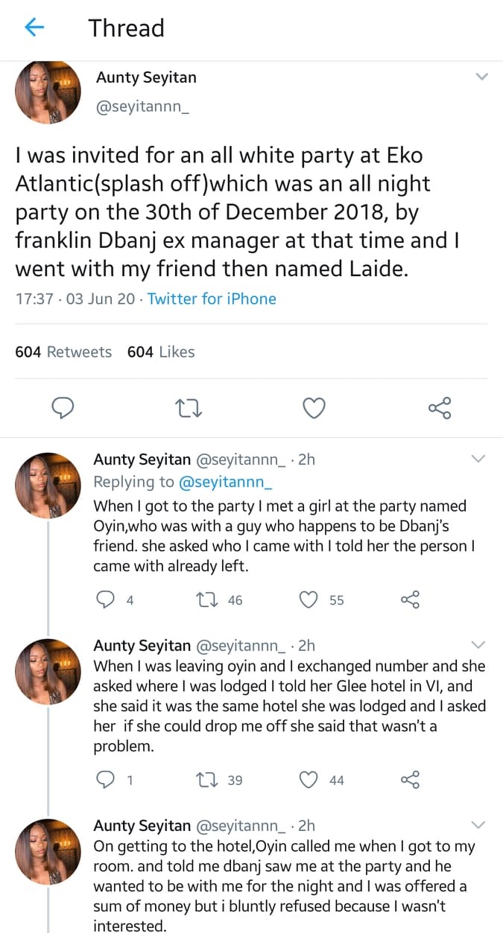
Task: Open Aunty Seyitan's profile photo on main tweet
Action: tap(48, 92)
